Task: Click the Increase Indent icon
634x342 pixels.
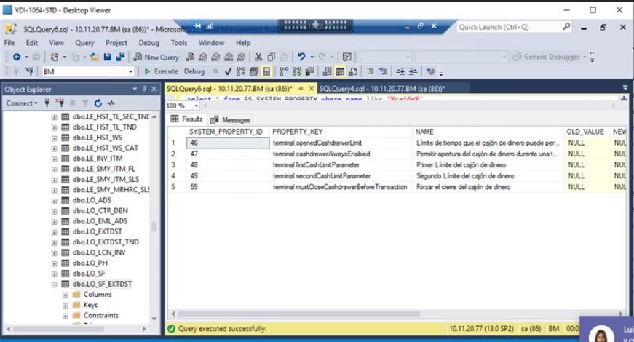Action: [413, 71]
